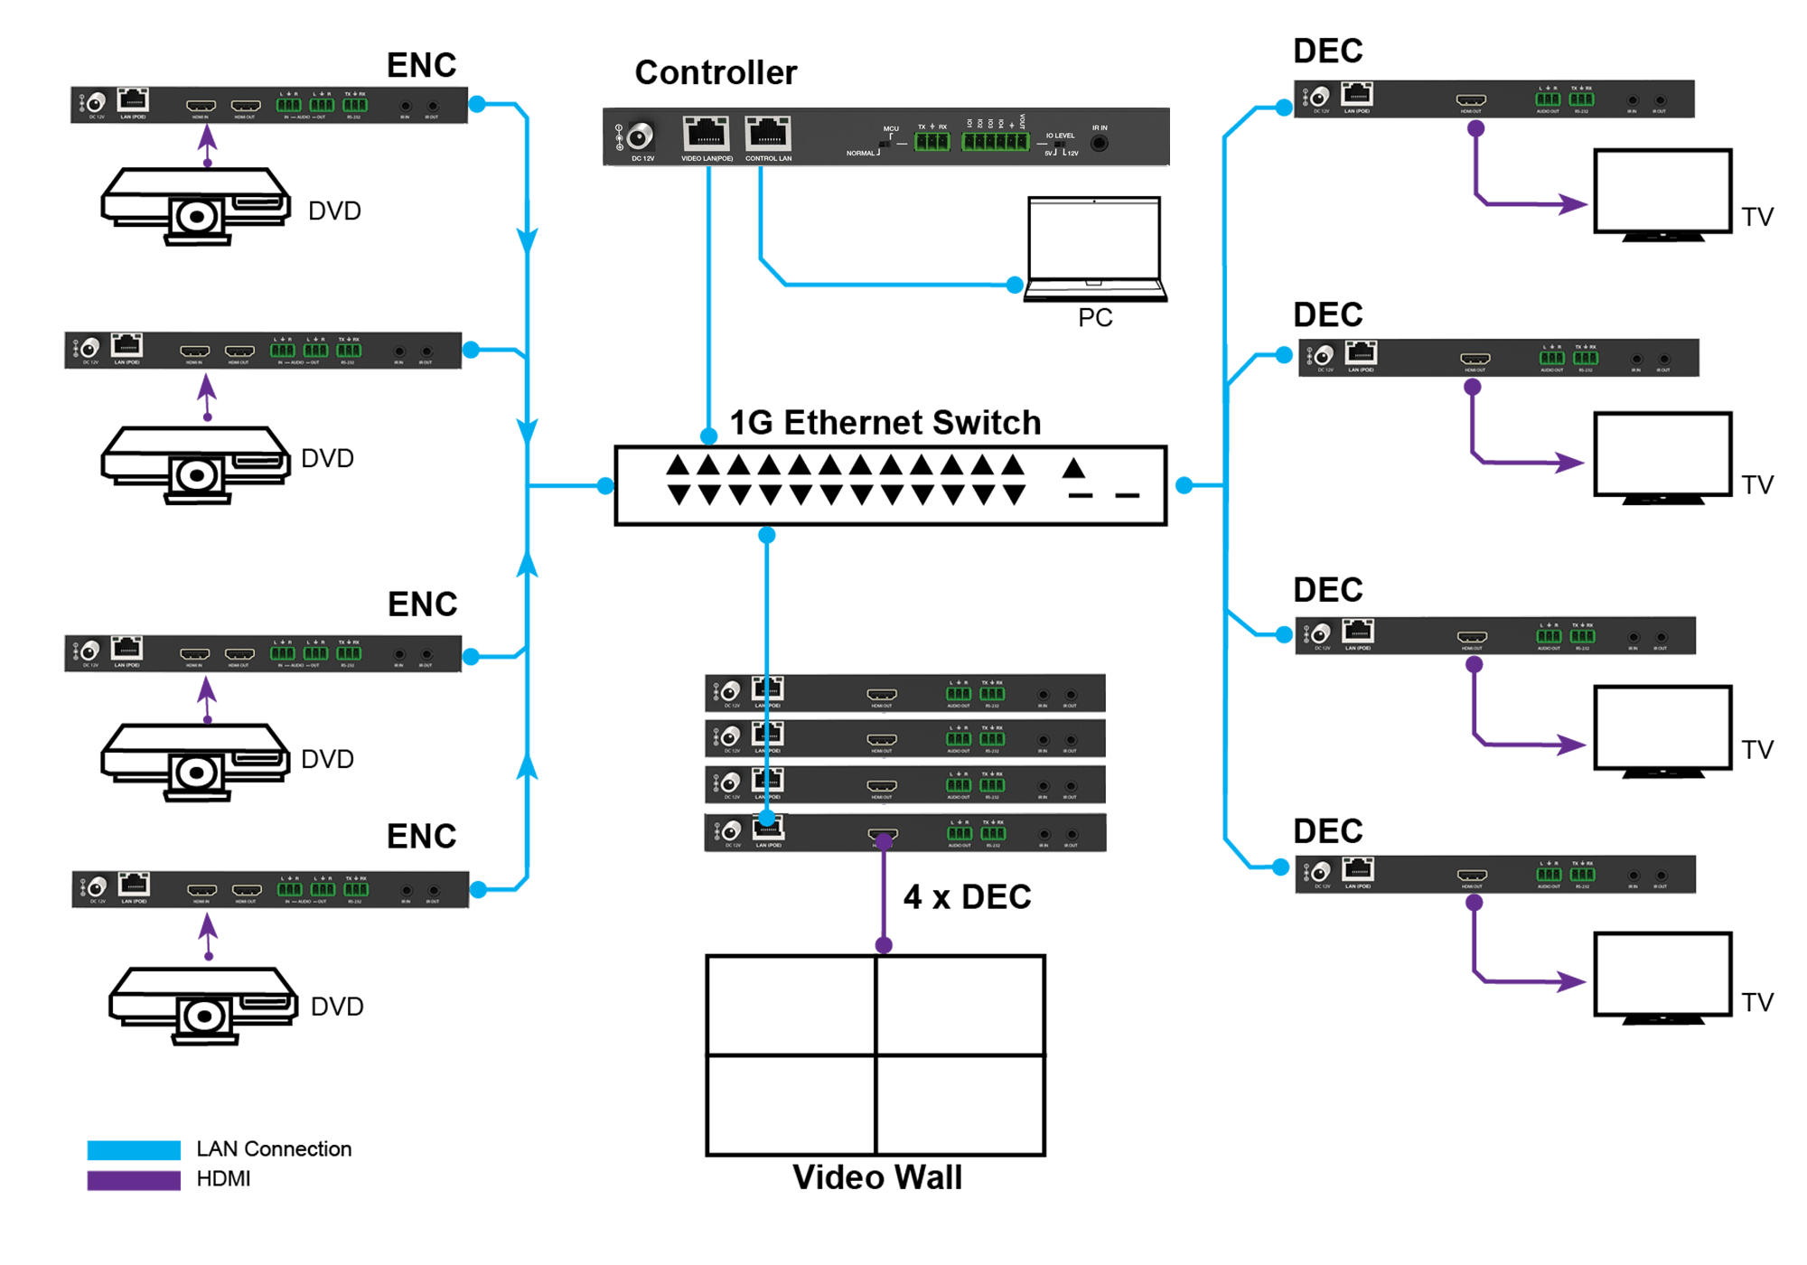
Task: Select the lower-left panel of the Video Wall
Action: click(x=791, y=1104)
